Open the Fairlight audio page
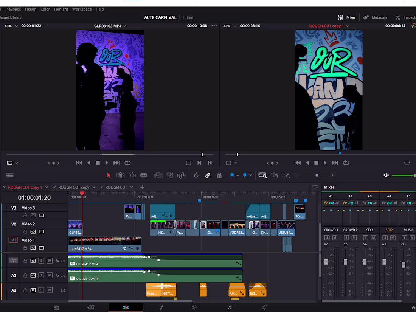Viewport: 416px width, 312px height. [x=230, y=307]
